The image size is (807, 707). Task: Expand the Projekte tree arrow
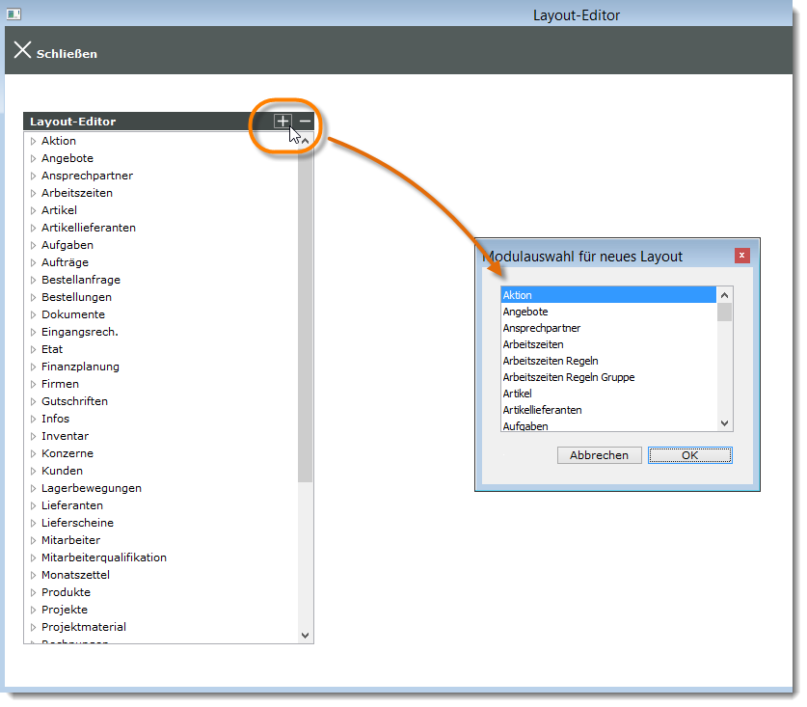(33, 611)
